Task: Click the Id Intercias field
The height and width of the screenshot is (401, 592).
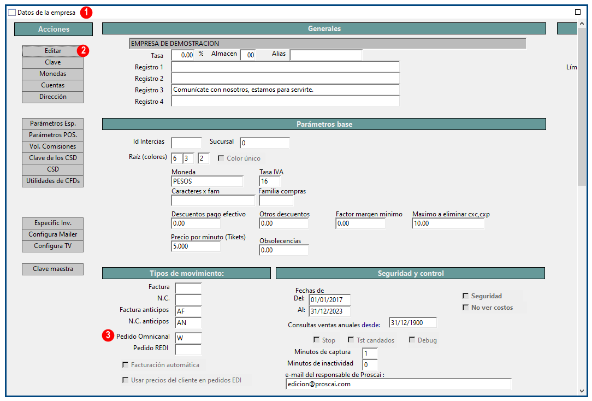Action: tap(187, 143)
